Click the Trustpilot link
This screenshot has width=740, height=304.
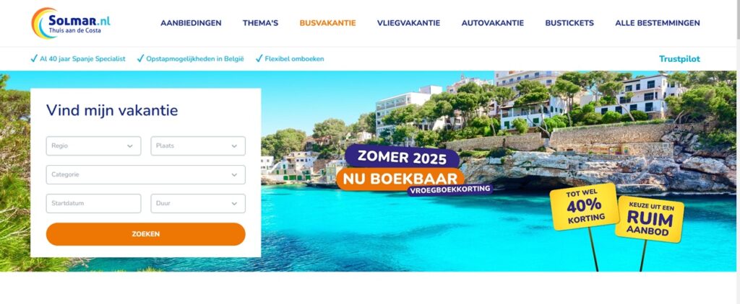(x=679, y=59)
